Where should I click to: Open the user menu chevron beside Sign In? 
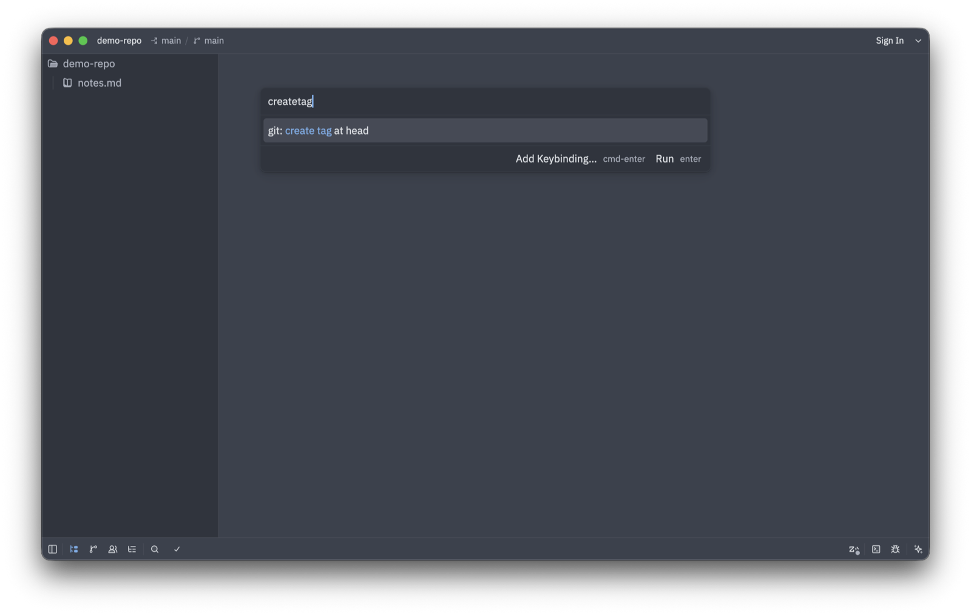[918, 41]
